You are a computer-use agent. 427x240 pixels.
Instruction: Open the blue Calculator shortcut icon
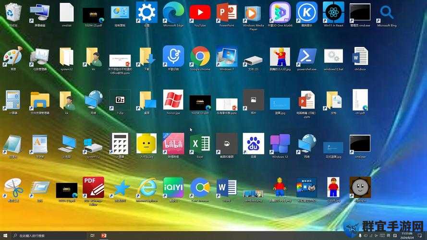point(13,100)
